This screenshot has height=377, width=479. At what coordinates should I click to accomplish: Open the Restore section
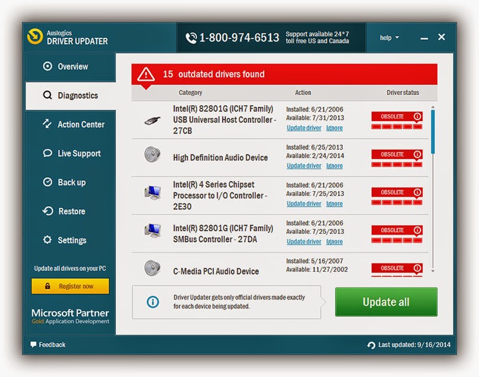[x=71, y=211]
